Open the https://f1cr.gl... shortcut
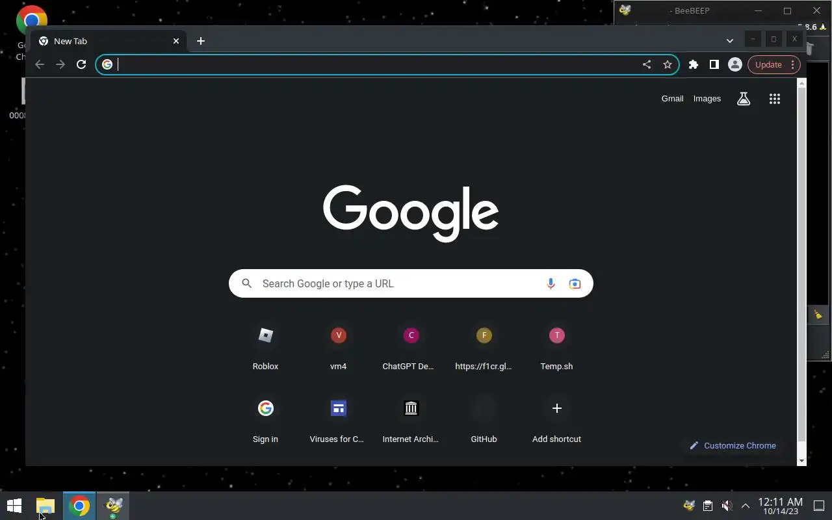 (484, 348)
